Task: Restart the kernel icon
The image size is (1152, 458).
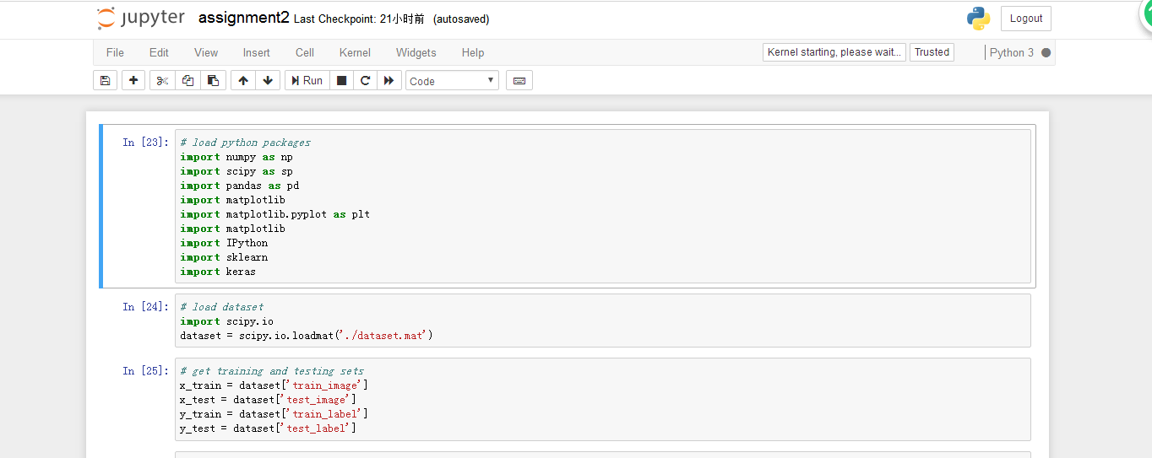Action: coord(365,81)
